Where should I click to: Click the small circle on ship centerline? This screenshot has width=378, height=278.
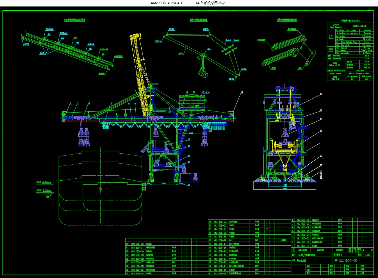(x=101, y=189)
